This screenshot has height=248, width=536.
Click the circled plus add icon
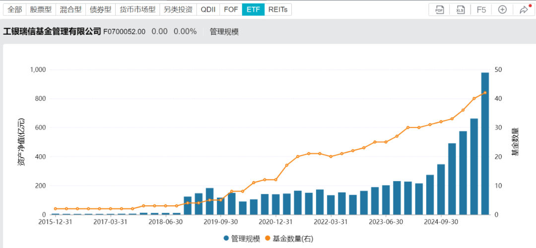click(x=502, y=9)
